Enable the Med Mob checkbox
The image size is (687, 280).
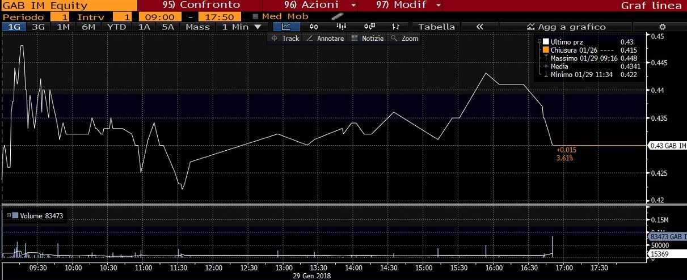click(255, 16)
